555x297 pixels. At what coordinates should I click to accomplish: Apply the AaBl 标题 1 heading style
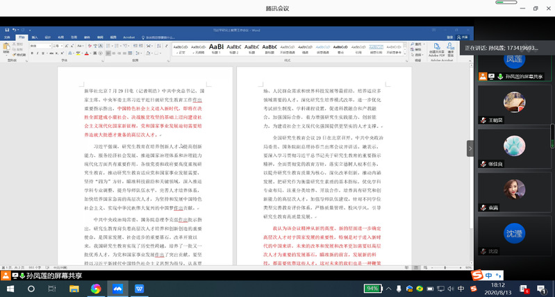coord(216,49)
